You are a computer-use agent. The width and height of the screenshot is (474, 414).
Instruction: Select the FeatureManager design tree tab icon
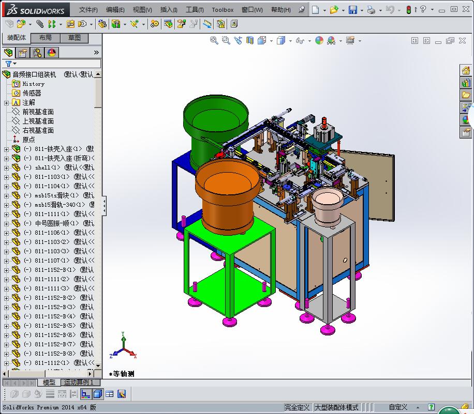point(8,53)
